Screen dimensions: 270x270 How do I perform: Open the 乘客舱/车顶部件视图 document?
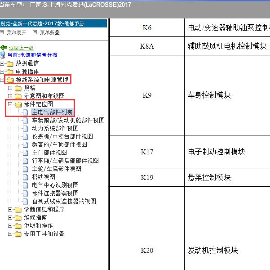[60, 144]
